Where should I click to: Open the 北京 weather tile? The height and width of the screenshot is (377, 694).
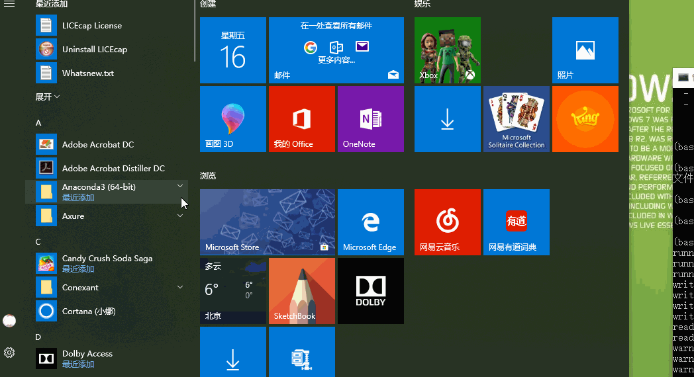pos(233,291)
